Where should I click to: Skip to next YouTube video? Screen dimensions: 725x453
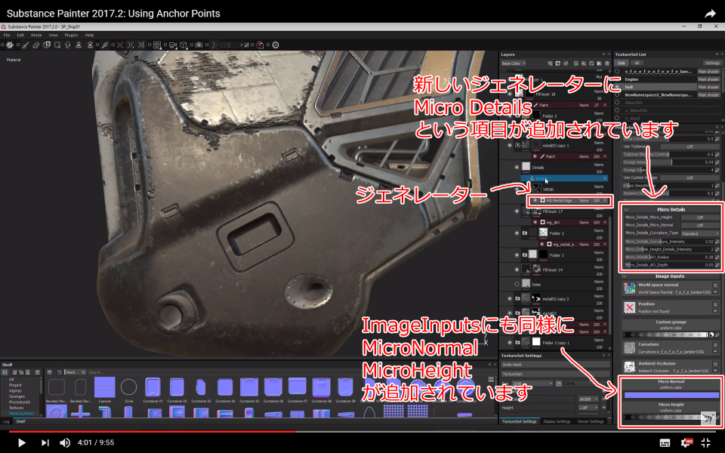click(45, 443)
